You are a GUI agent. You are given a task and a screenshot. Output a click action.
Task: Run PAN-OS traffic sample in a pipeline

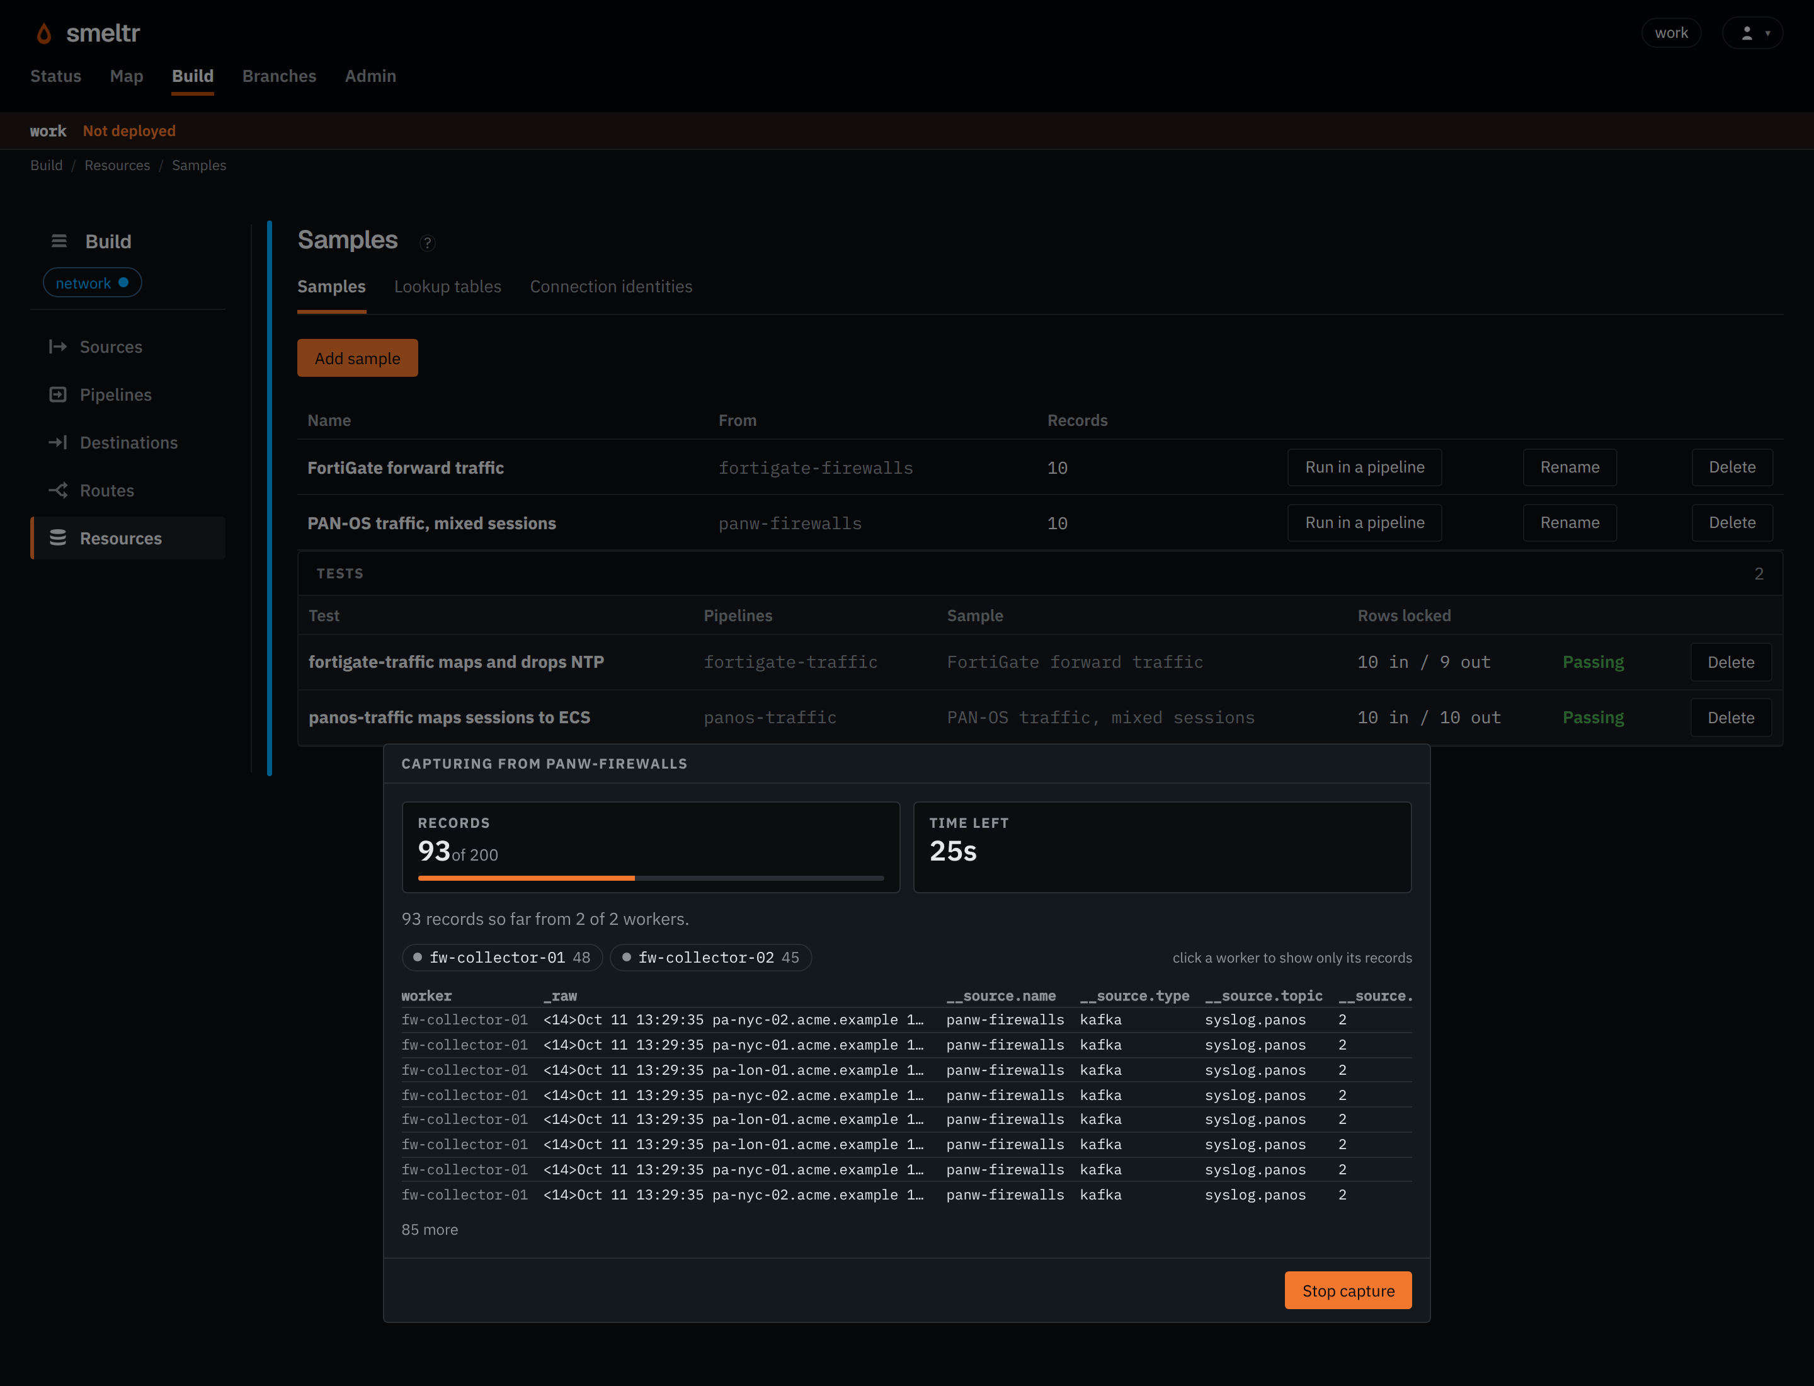click(1364, 522)
